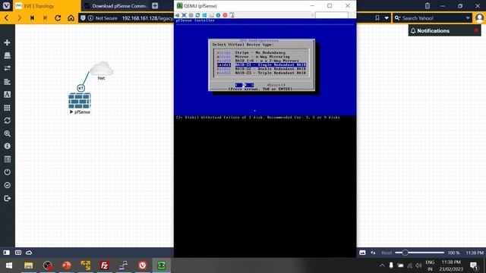Open the closed tabs trash icon
This screenshot has height=273, width=486.
(428, 5)
